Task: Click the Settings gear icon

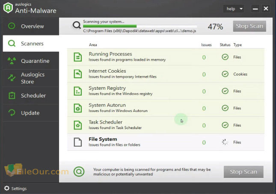Action: [x=7, y=188]
